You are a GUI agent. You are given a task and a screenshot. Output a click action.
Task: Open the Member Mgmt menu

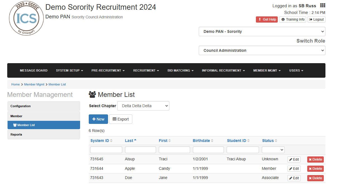click(267, 70)
